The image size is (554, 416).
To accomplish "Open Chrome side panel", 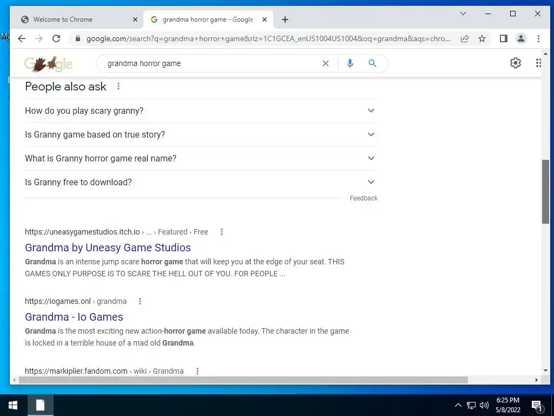I will (504, 38).
